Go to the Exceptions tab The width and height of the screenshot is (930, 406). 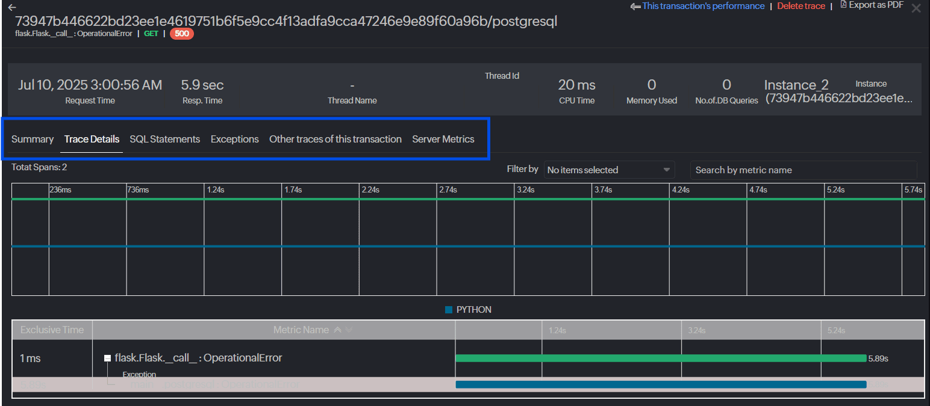coord(234,139)
